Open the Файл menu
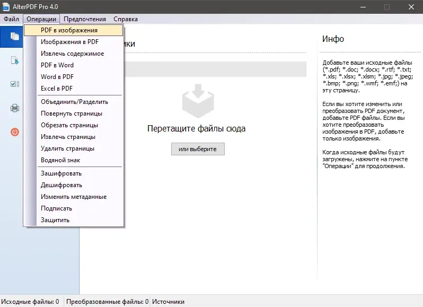The image size is (423, 307). [x=11, y=19]
